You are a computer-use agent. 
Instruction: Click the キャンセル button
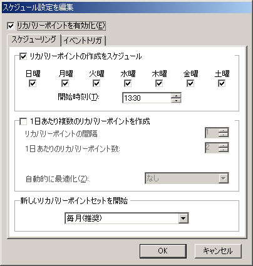click(x=218, y=251)
